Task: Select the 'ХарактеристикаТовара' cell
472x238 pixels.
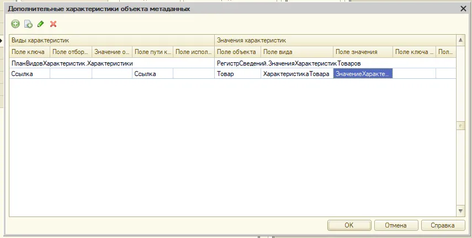Action: (296, 74)
